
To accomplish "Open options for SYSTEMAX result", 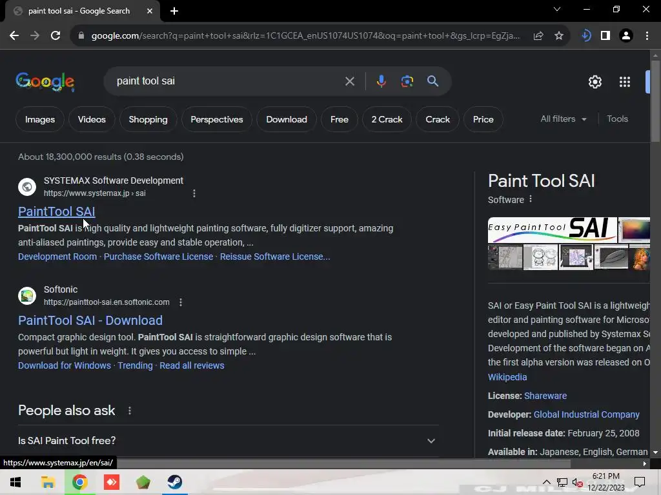I will (194, 193).
